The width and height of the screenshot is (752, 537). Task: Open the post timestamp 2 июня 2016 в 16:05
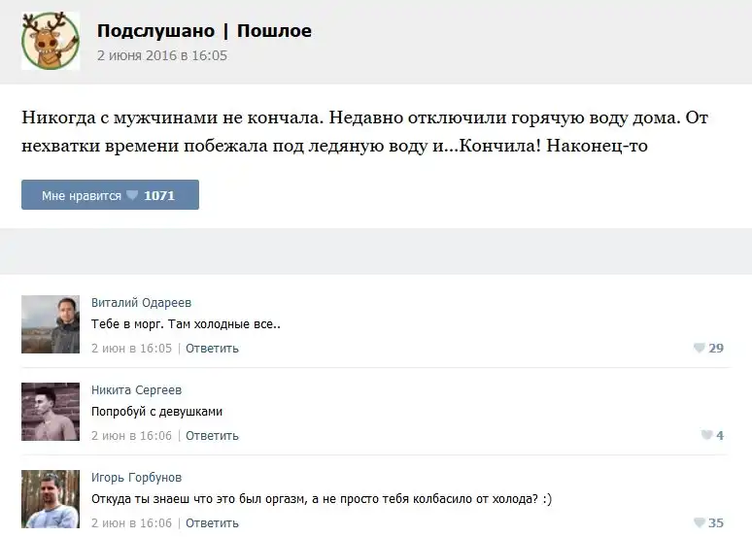click(x=161, y=56)
